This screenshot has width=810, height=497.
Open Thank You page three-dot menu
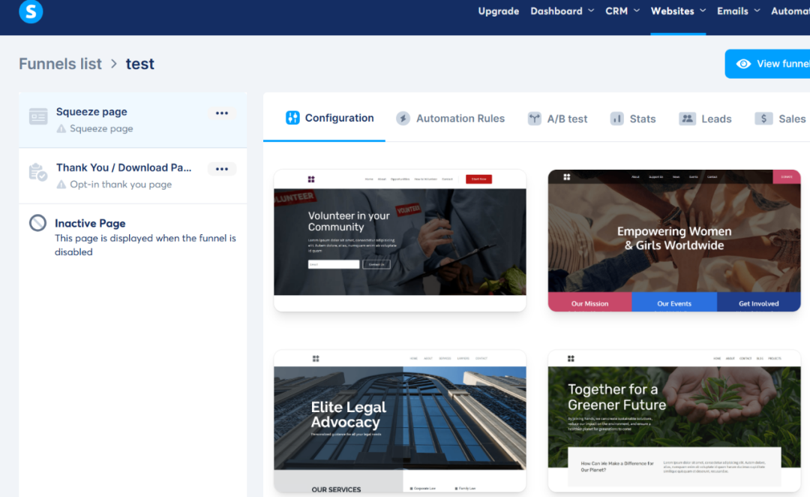(x=222, y=169)
